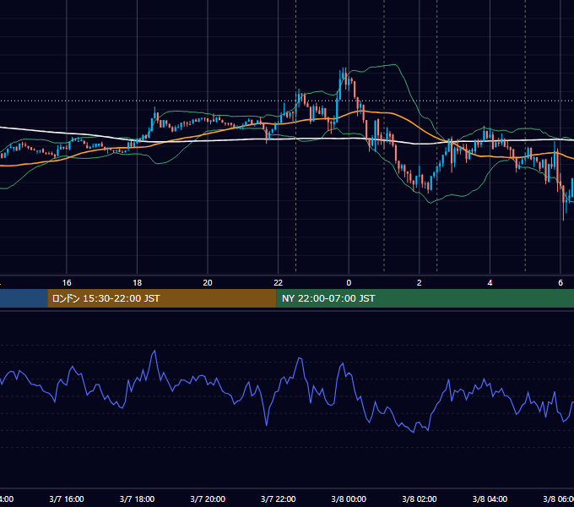Click the blue session bar before ロンドン
The height and width of the screenshot is (507, 574).
[x=24, y=298]
